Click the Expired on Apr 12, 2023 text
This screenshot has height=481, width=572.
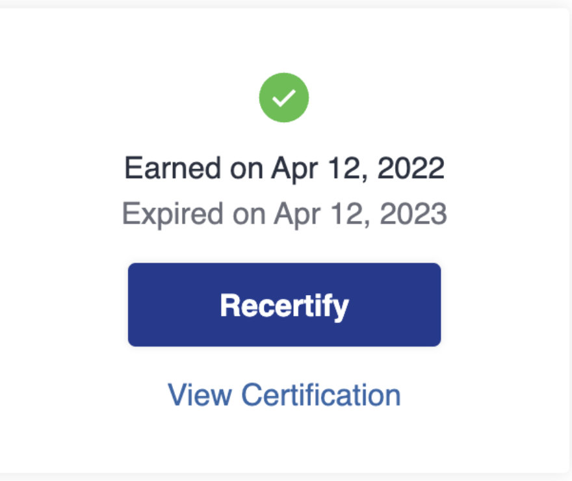[x=284, y=214]
